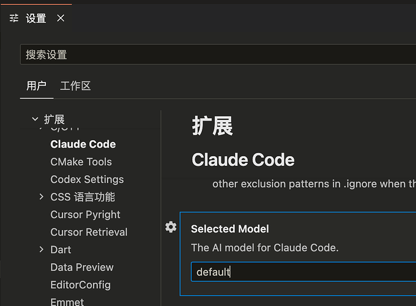This screenshot has height=306, width=416.
Task: Click the Selected Model setting title
Action: pos(230,229)
